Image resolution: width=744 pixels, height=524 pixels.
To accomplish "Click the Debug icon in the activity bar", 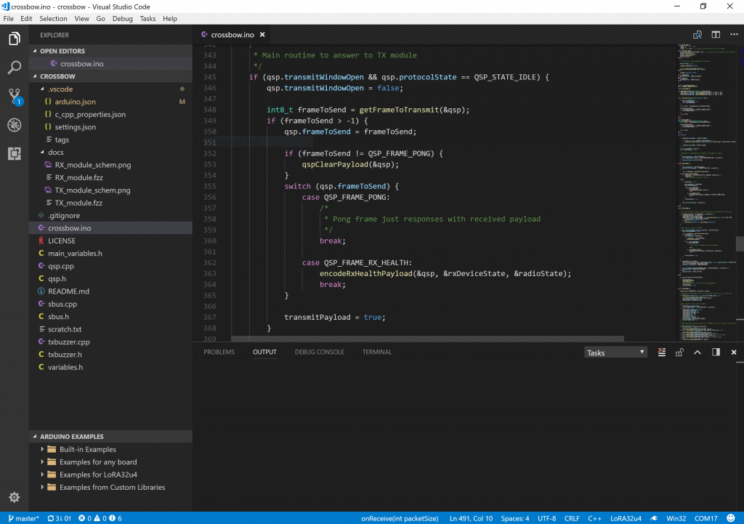I will click(15, 124).
